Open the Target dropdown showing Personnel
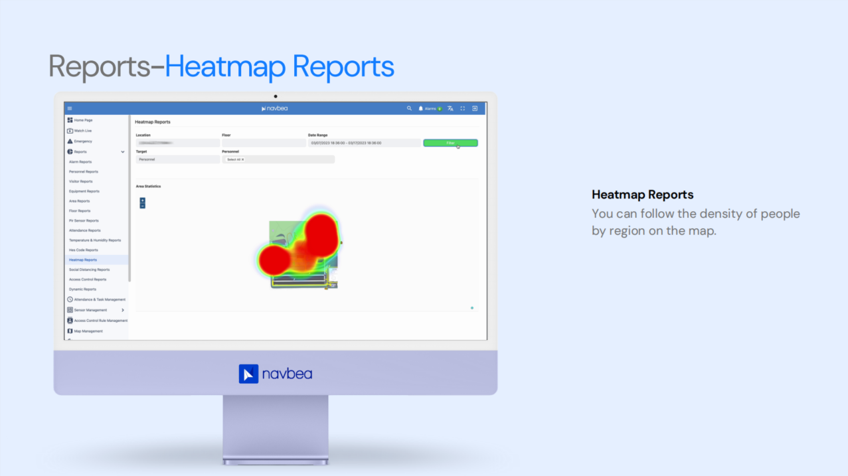The height and width of the screenshot is (476, 848). point(177,159)
